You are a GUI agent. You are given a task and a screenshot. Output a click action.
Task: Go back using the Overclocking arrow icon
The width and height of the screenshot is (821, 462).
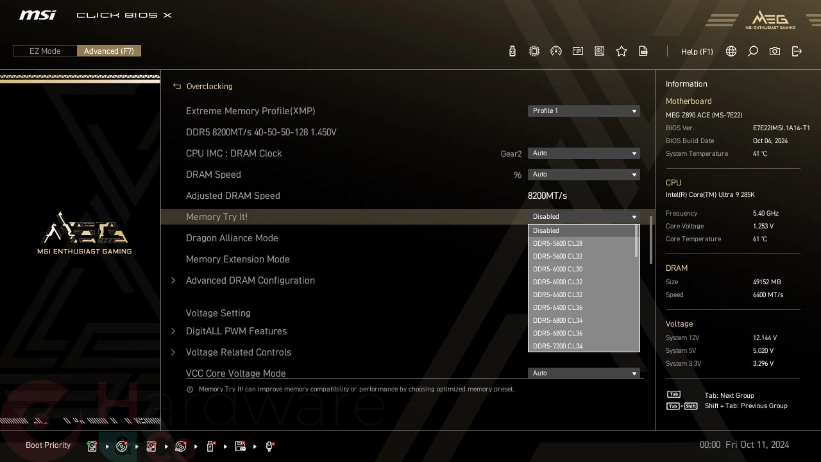(x=177, y=86)
